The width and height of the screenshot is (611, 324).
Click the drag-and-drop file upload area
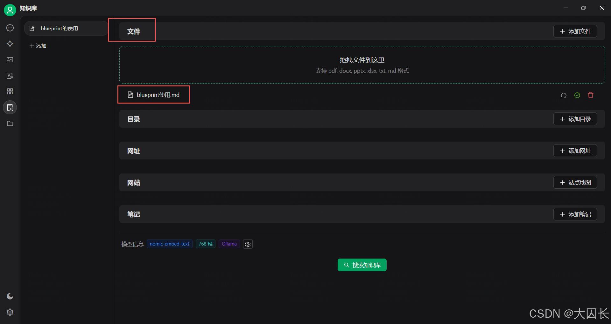(362, 65)
